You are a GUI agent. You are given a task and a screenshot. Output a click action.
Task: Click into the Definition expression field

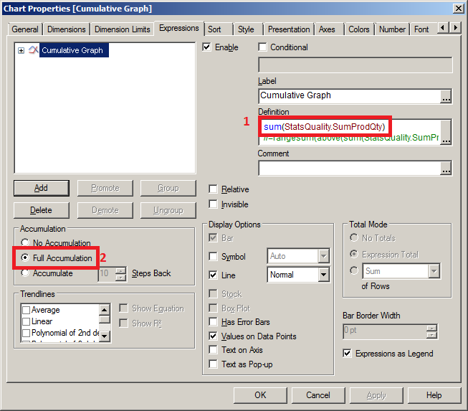click(x=350, y=132)
